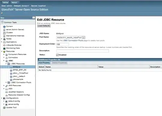Expand the Applications tree node
The image size is (162, 116).
(x=2, y=42)
